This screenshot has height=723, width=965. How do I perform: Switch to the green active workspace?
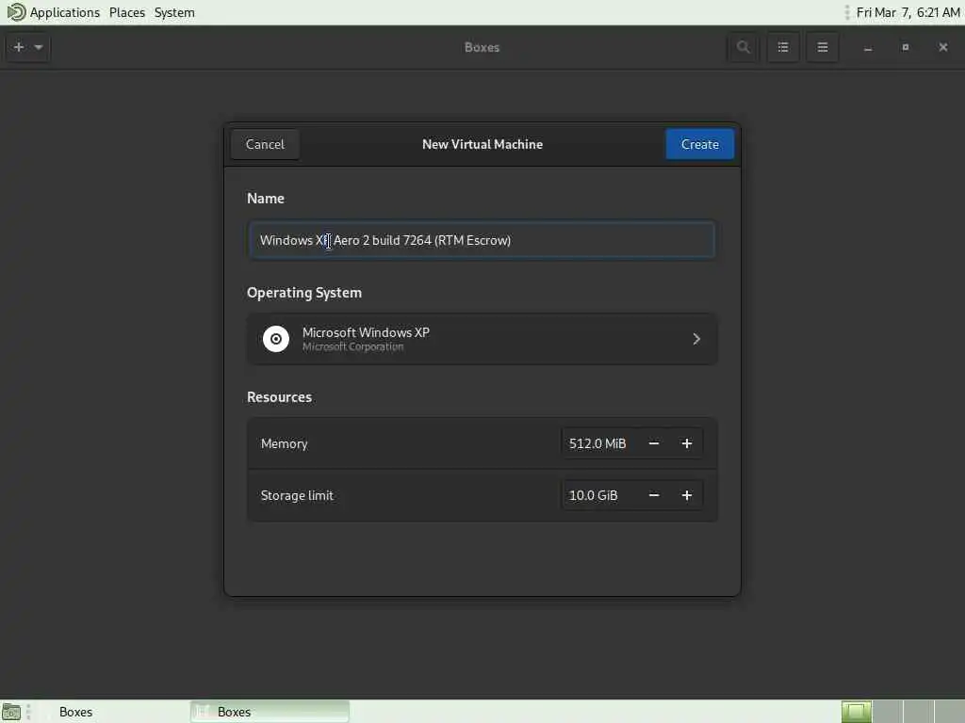tap(856, 712)
